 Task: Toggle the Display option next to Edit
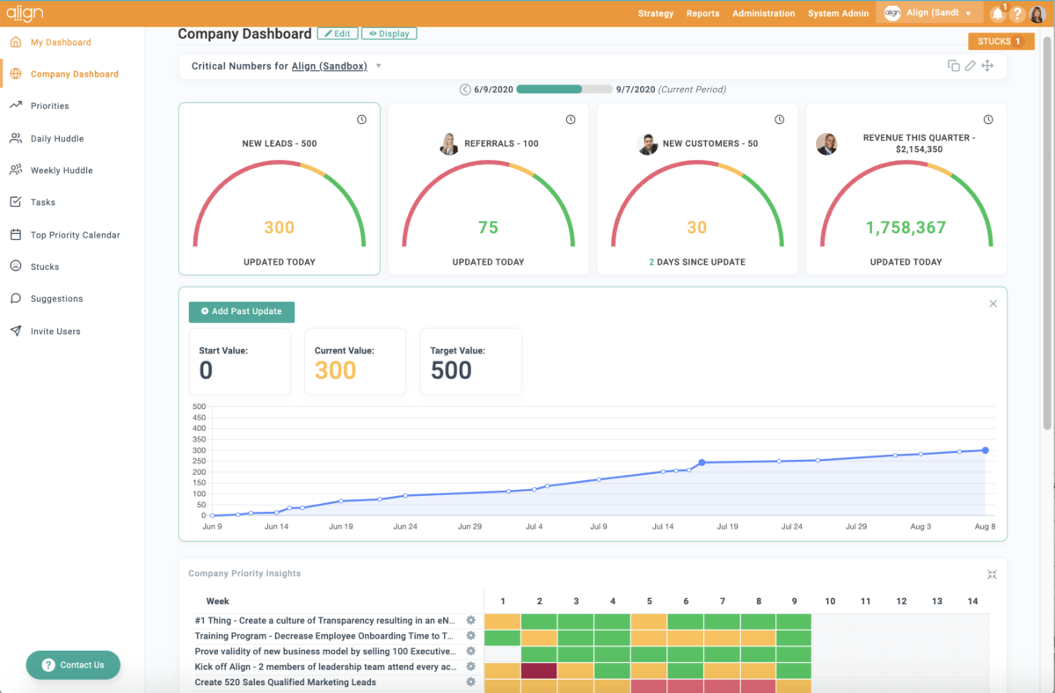389,33
